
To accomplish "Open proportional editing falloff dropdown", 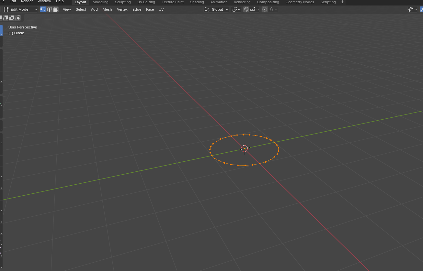I will click(x=273, y=9).
